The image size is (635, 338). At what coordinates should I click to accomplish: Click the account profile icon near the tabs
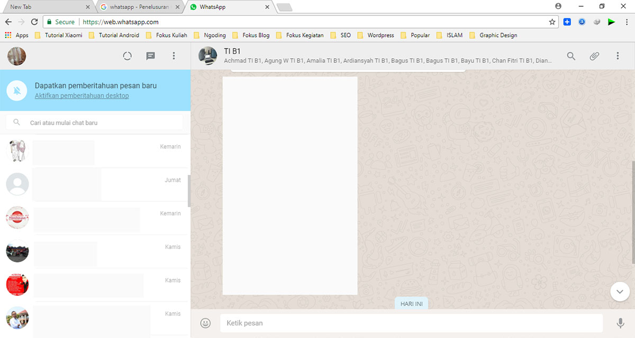(558, 6)
